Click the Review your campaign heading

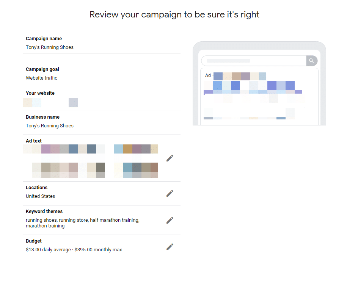point(174,14)
